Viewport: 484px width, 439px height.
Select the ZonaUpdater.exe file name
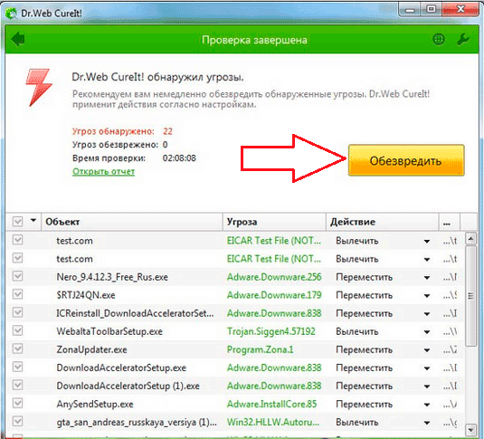(x=91, y=349)
